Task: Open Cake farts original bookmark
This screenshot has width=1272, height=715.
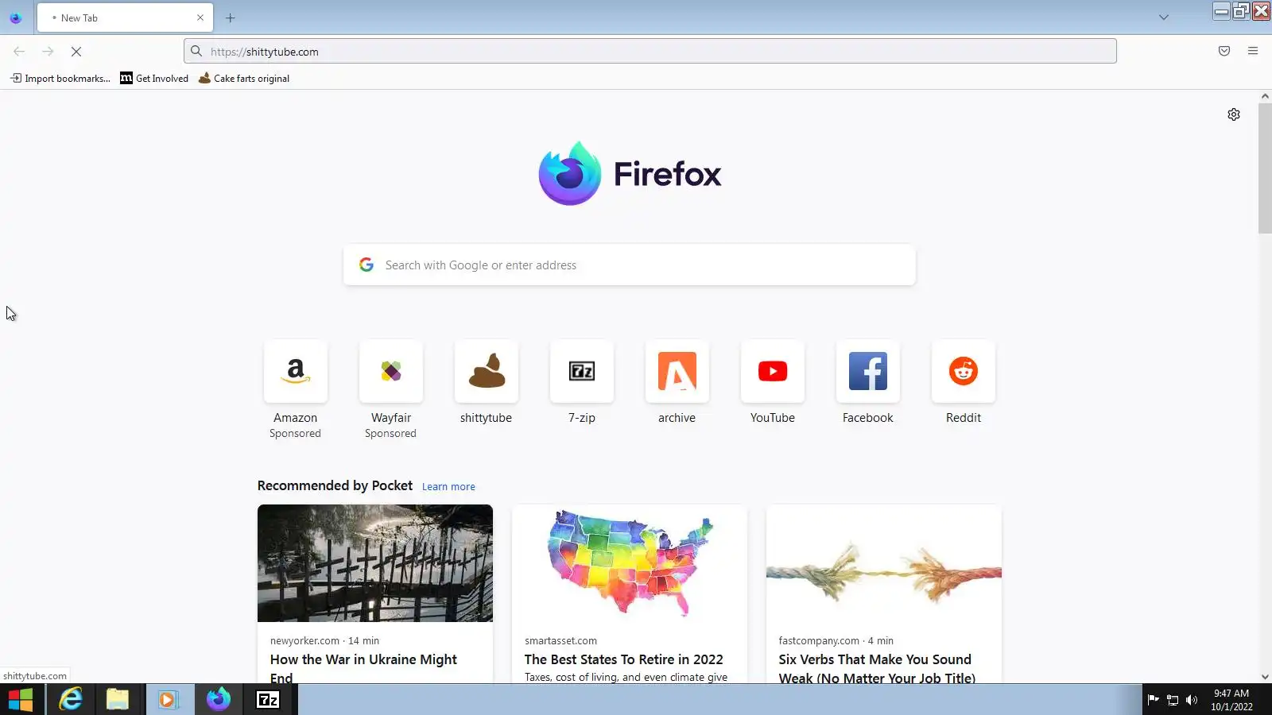Action: (x=244, y=78)
